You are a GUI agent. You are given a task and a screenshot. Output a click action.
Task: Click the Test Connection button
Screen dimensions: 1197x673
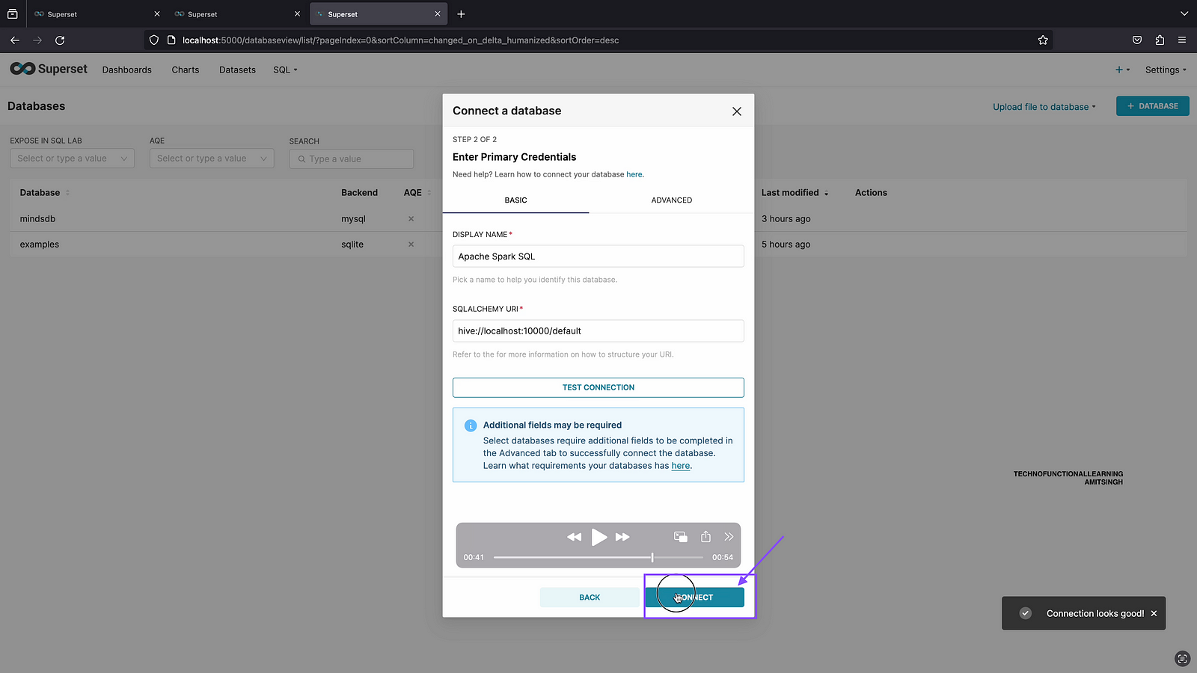pyautogui.click(x=598, y=387)
